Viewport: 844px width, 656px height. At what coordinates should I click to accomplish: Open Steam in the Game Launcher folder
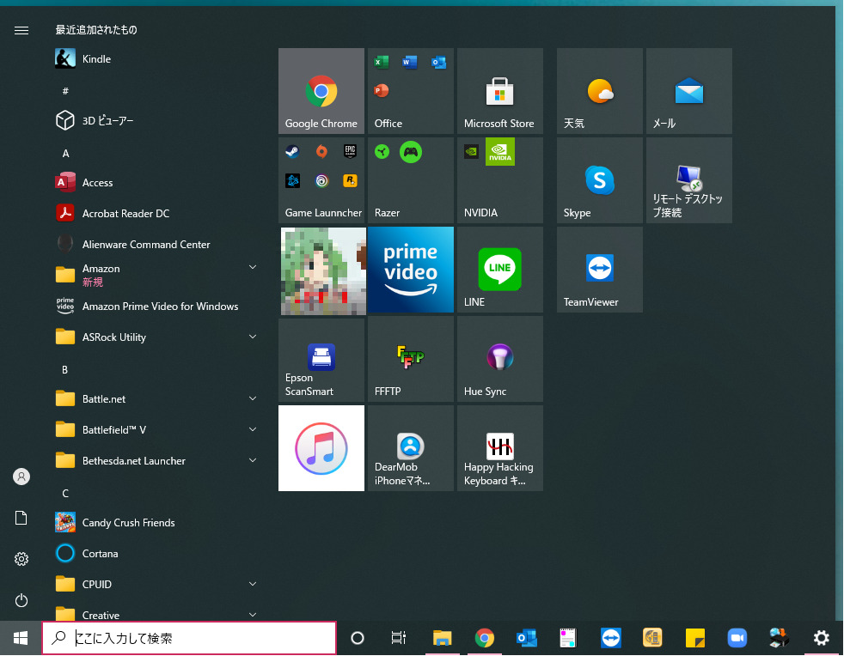pyautogui.click(x=292, y=152)
